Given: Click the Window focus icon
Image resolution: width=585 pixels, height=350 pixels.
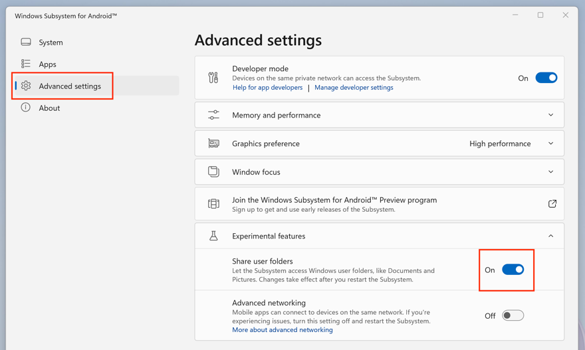Looking at the screenshot, I should (x=213, y=172).
